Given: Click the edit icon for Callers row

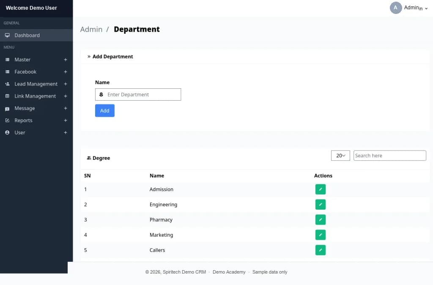Looking at the screenshot, I should (x=321, y=250).
